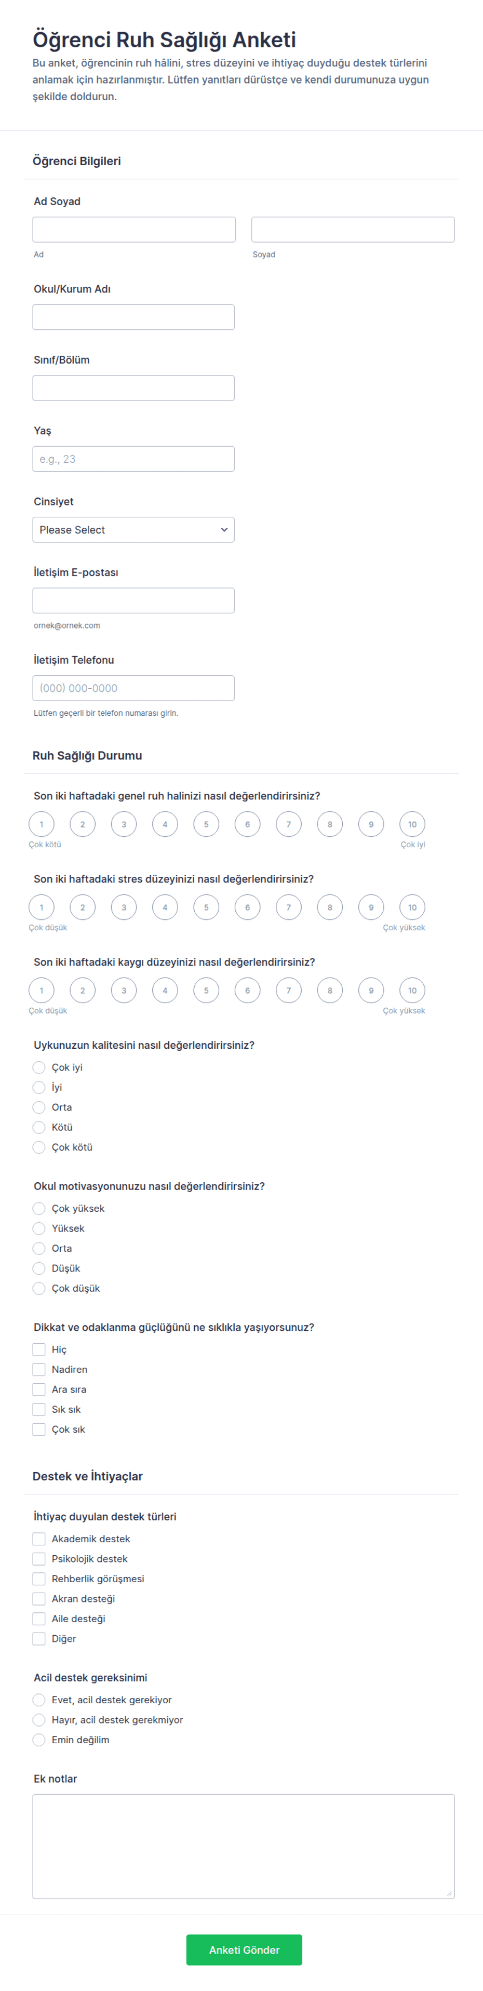Choose "Düşük" for okul motivasyonu
Screen dimensions: 483x1991
[x=38, y=1268]
